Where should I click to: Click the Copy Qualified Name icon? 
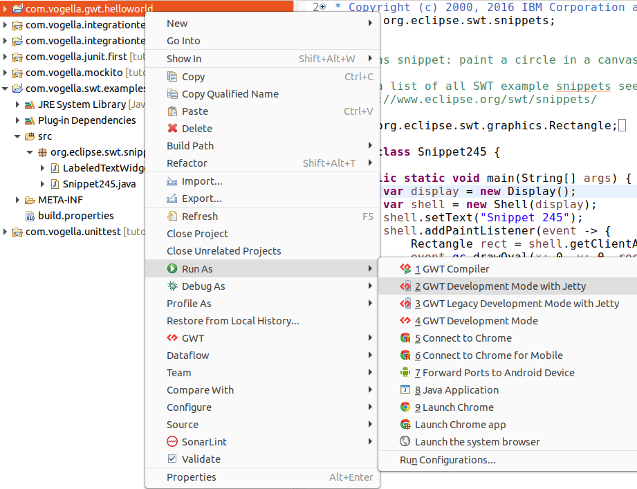[172, 94]
